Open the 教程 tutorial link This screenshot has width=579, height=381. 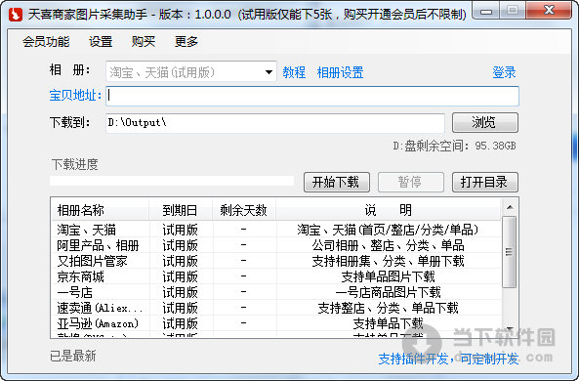tap(294, 72)
